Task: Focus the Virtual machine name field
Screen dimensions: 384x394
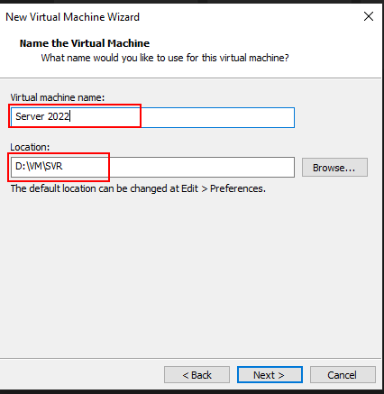Action: click(x=152, y=117)
